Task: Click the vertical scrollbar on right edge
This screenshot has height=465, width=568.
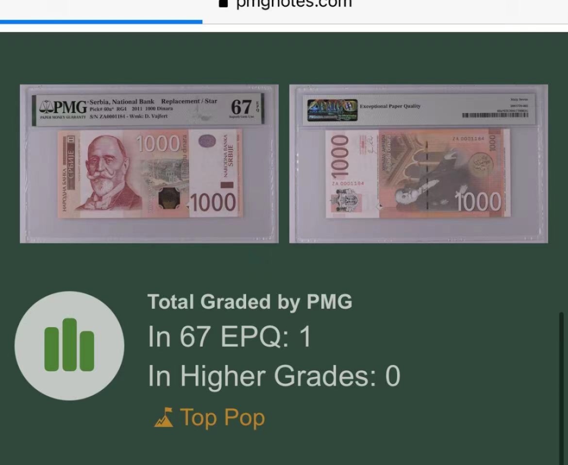Action: [561, 387]
